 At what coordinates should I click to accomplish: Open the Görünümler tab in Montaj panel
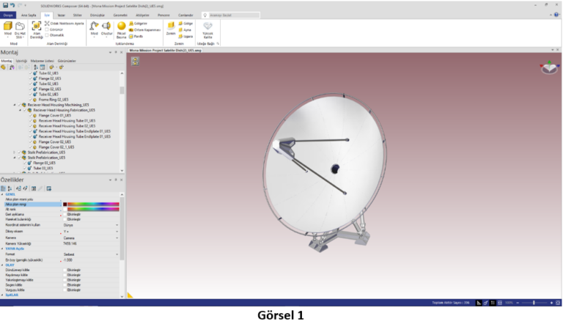coord(66,60)
